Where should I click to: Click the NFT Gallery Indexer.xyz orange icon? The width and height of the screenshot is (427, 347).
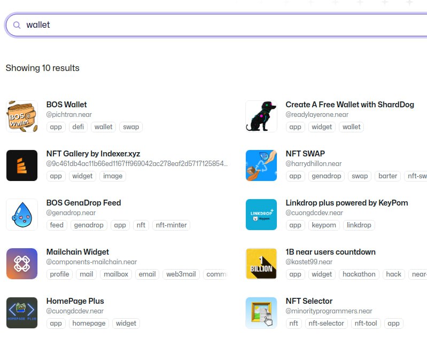22,165
